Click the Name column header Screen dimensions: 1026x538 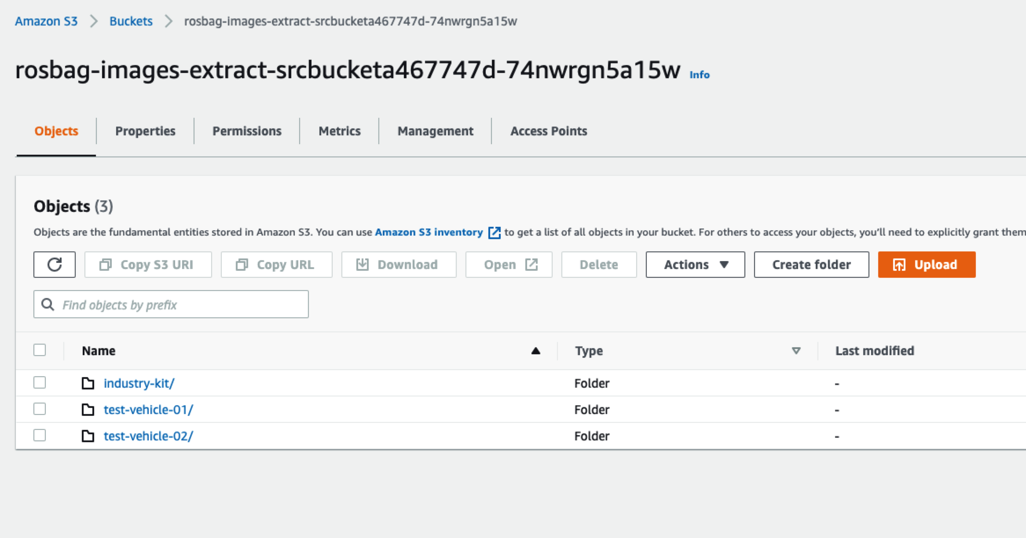(99, 351)
